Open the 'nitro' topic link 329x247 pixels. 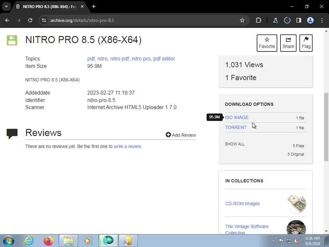click(x=102, y=59)
